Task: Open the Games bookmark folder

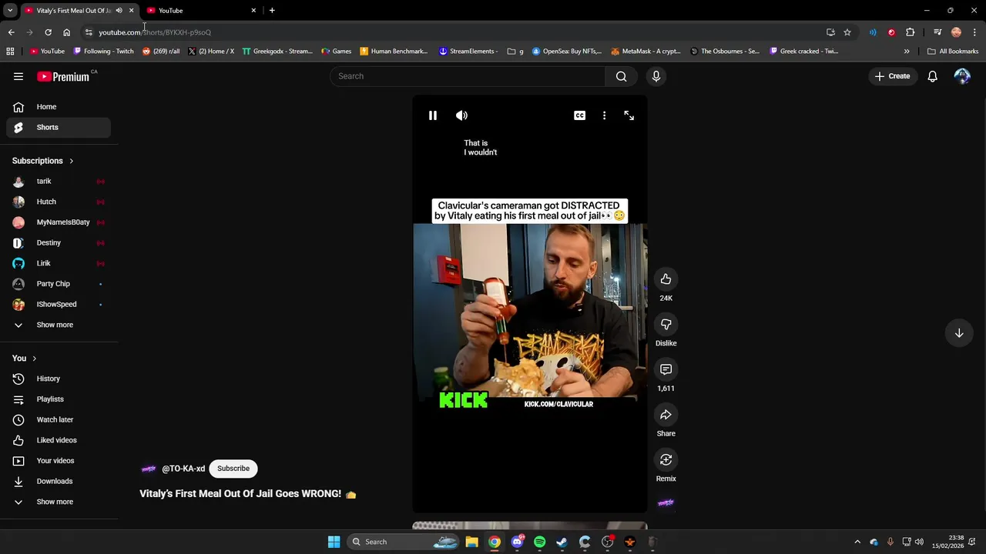Action: [x=337, y=52]
